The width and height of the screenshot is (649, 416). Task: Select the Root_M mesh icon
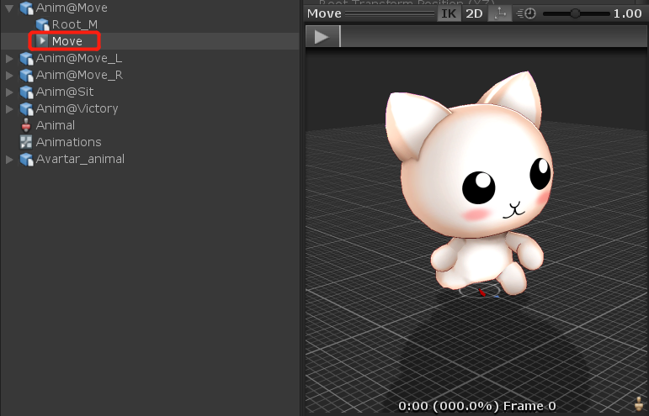tap(42, 24)
